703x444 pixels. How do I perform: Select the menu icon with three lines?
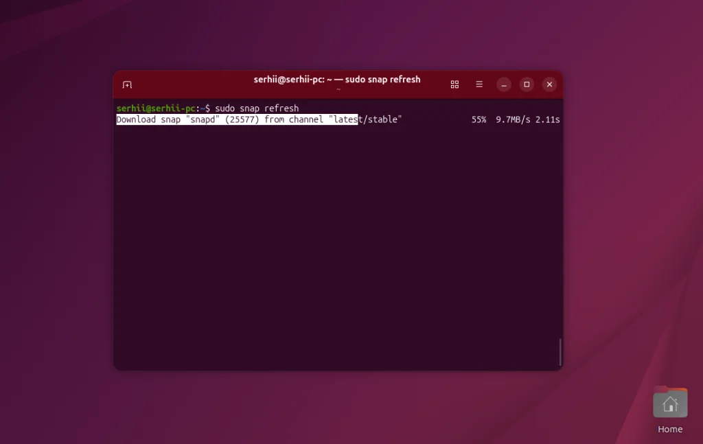[479, 84]
